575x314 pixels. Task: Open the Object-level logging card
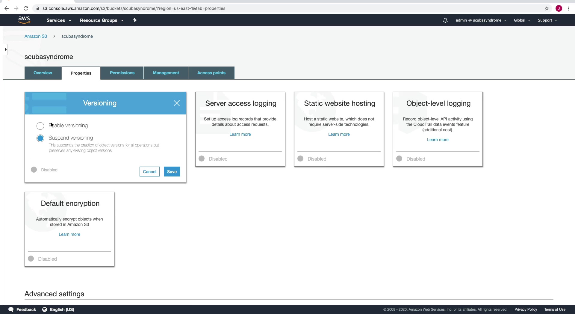coord(438,129)
